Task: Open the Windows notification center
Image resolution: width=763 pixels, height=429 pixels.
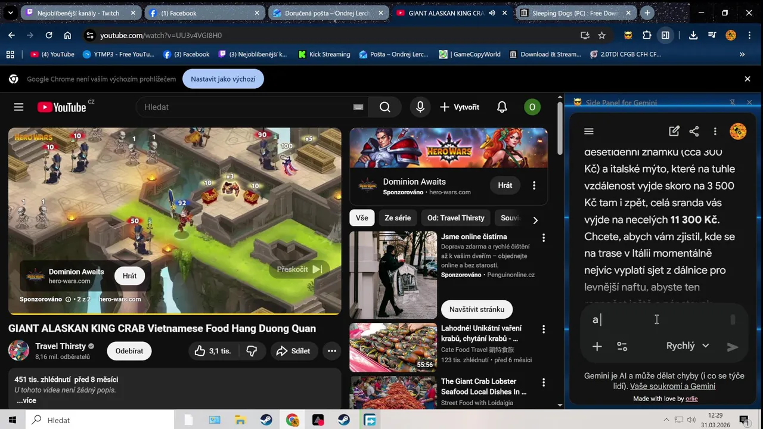Action: pos(744,420)
